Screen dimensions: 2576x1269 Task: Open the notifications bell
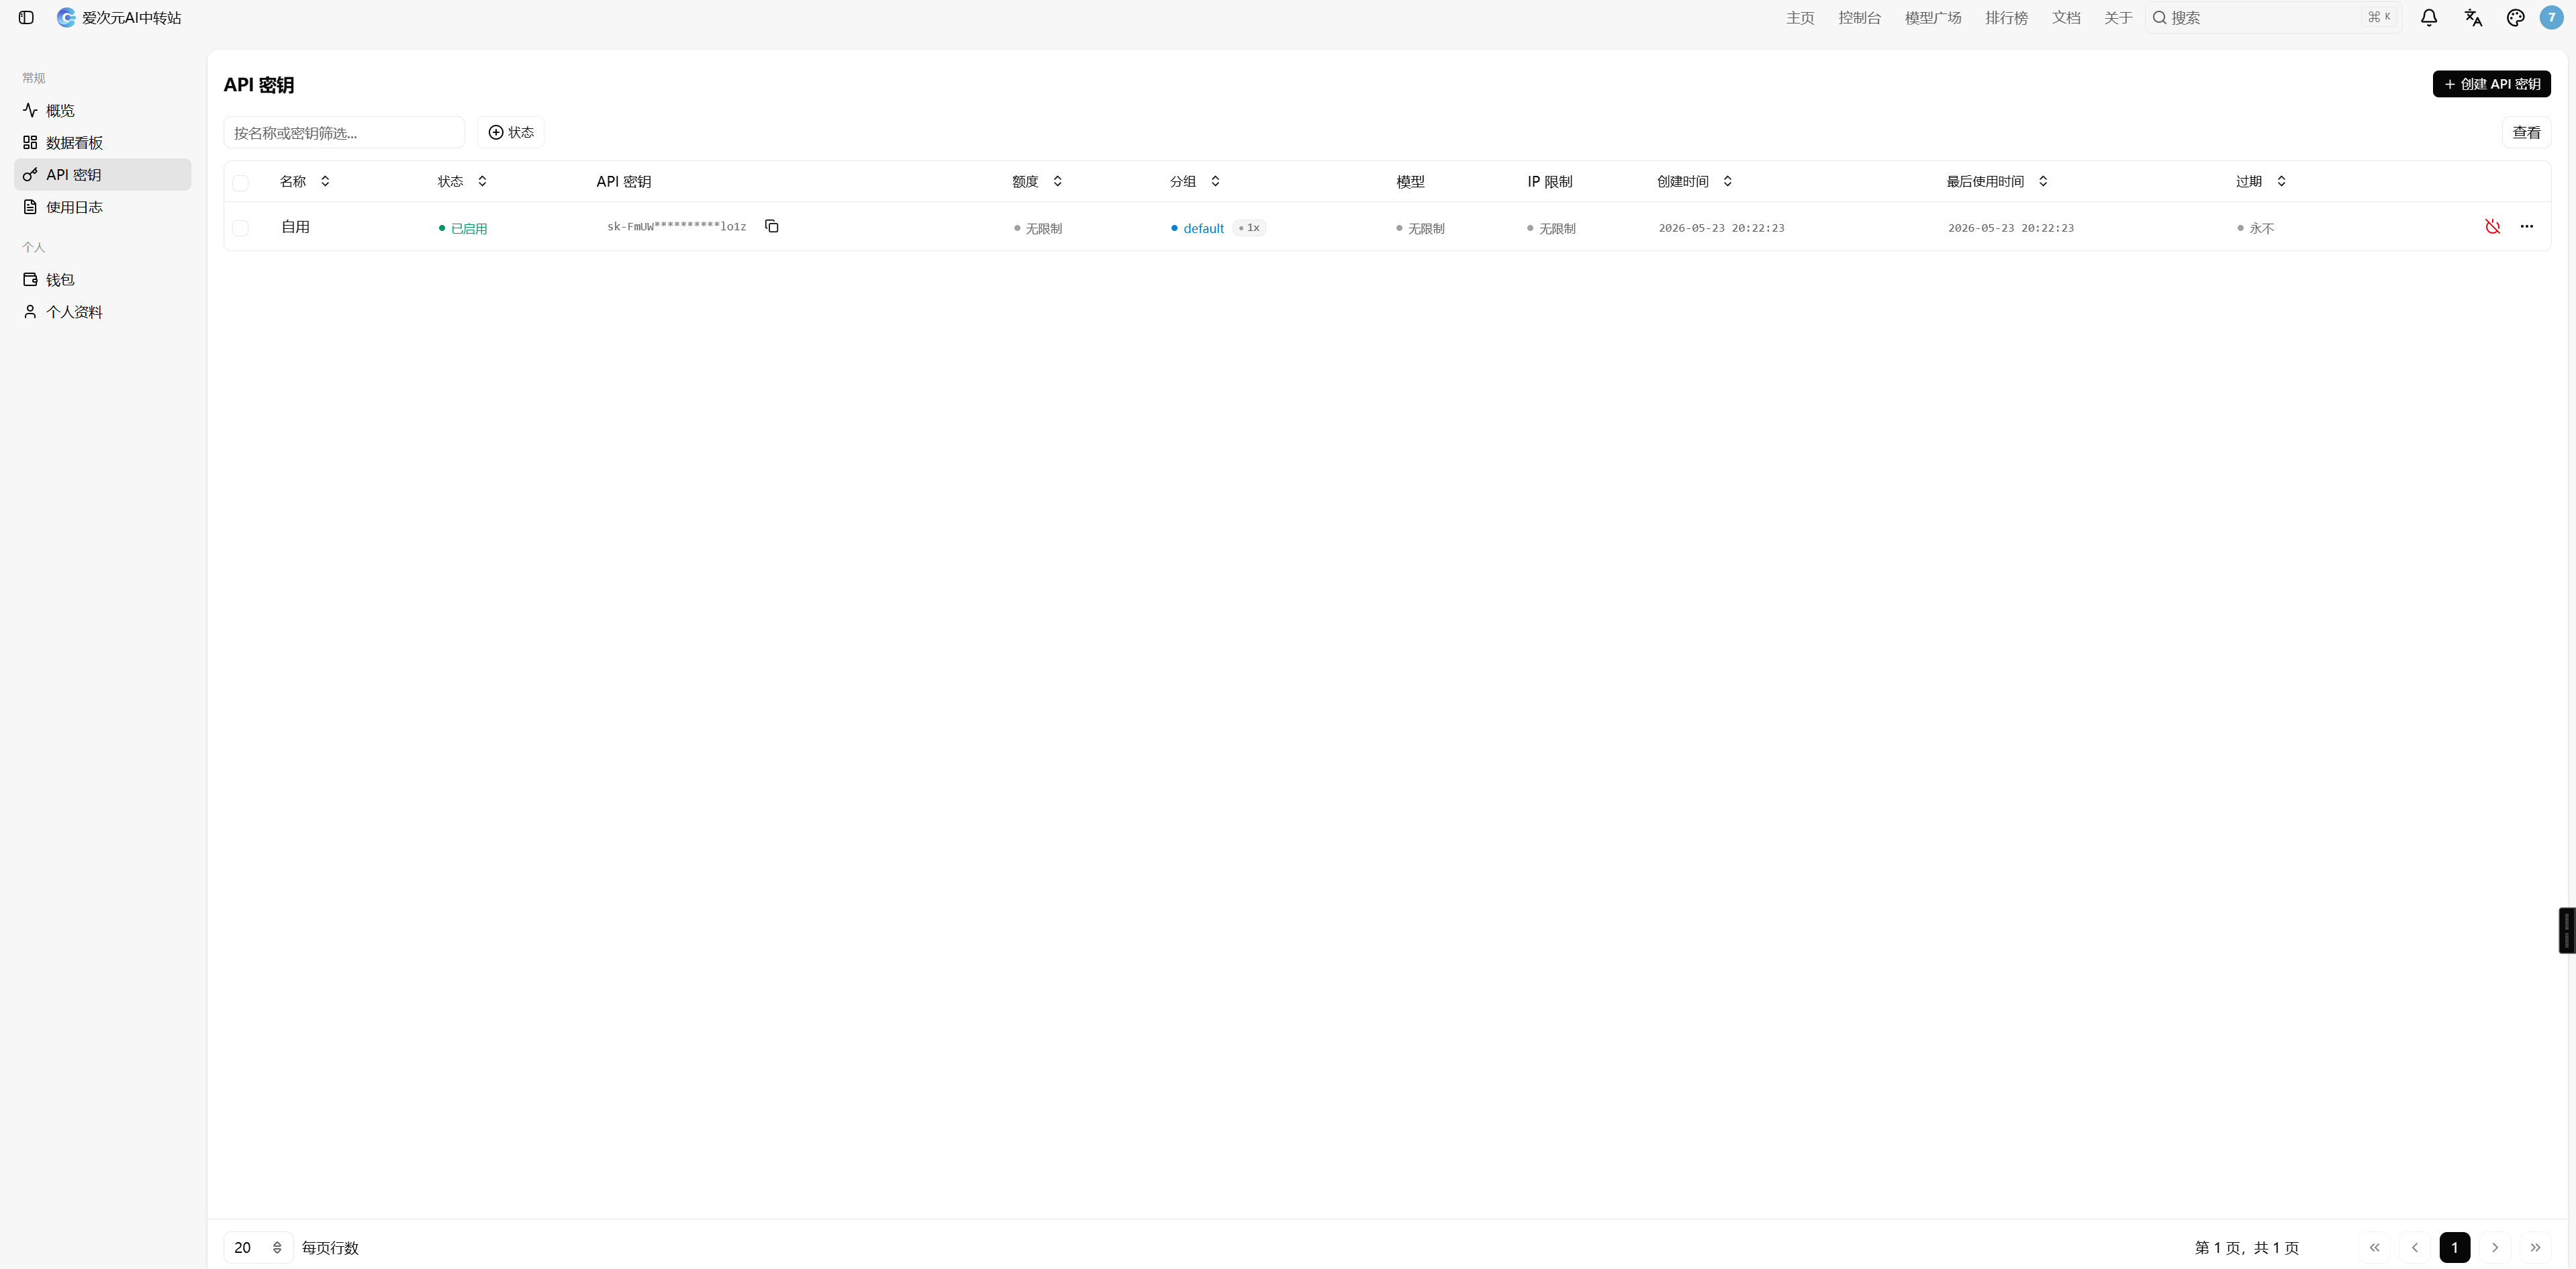[2428, 18]
